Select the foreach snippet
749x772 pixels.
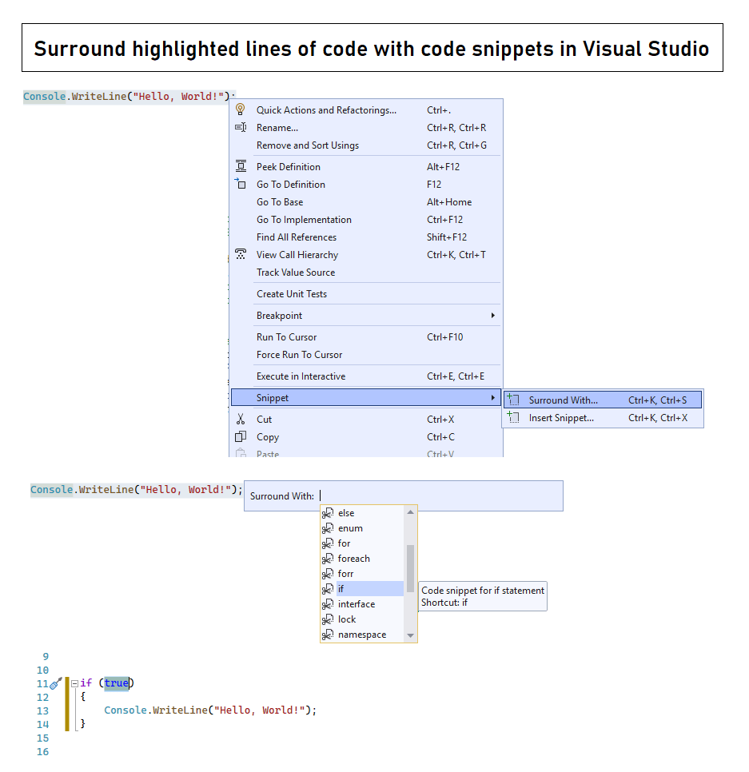point(362,559)
